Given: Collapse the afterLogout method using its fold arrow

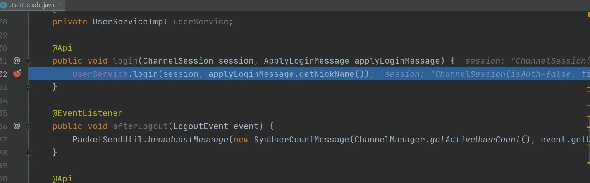Looking at the screenshot, I should [x=28, y=126].
